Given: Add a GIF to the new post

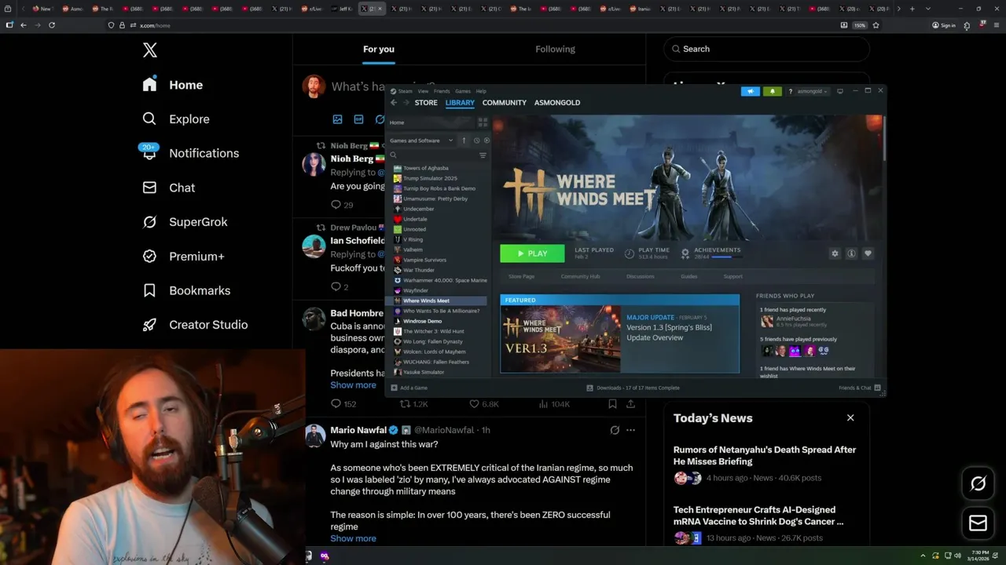Looking at the screenshot, I should pyautogui.click(x=358, y=119).
